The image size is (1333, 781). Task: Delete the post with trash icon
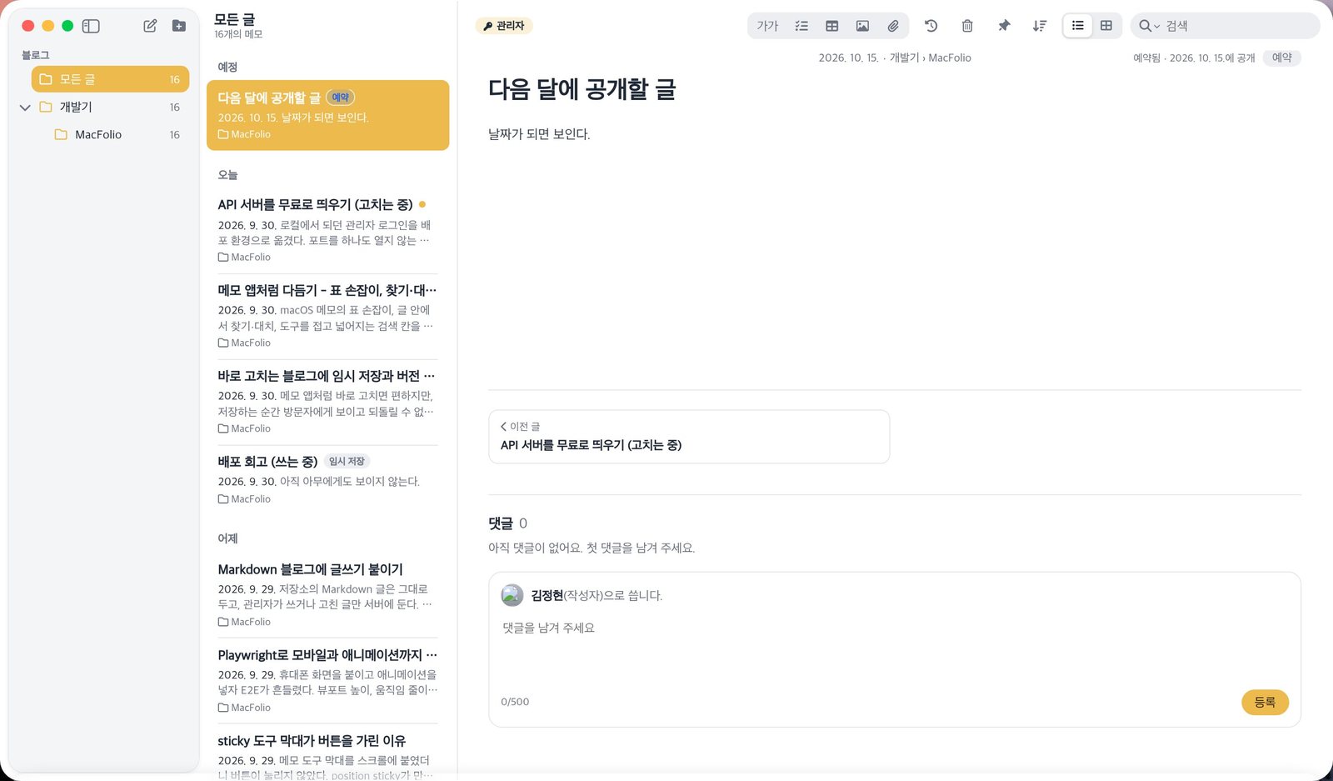967,26
